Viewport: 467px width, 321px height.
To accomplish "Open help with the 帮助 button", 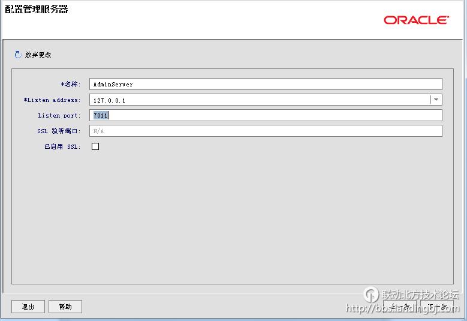I will pos(65,307).
